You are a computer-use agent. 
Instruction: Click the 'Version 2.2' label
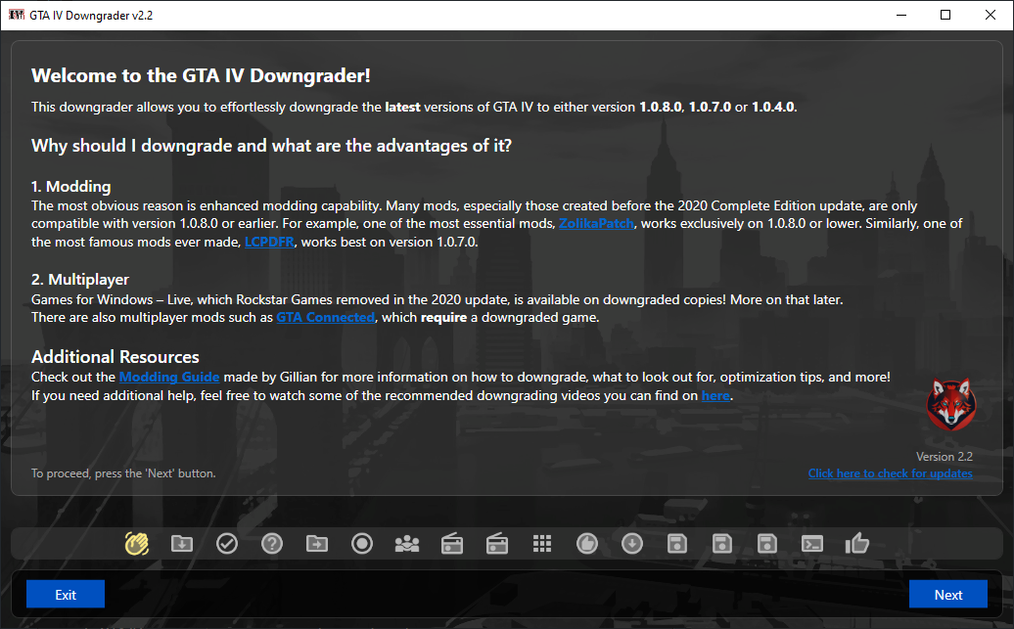[945, 457]
